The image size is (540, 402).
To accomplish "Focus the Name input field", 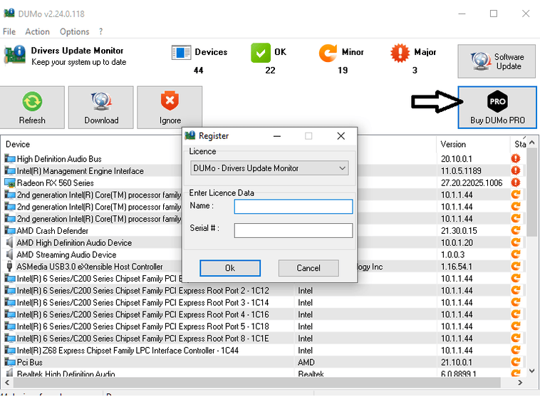I will 294,207.
